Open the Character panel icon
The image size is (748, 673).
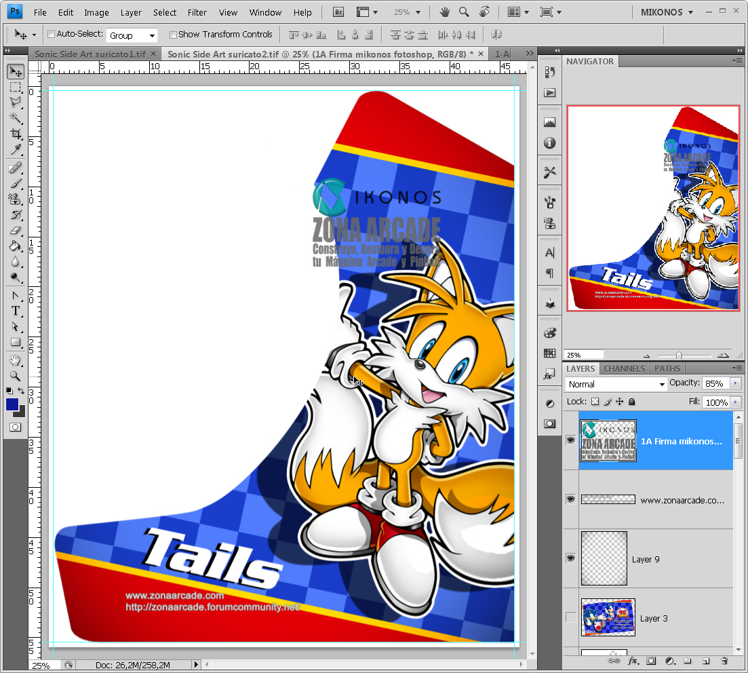(549, 253)
